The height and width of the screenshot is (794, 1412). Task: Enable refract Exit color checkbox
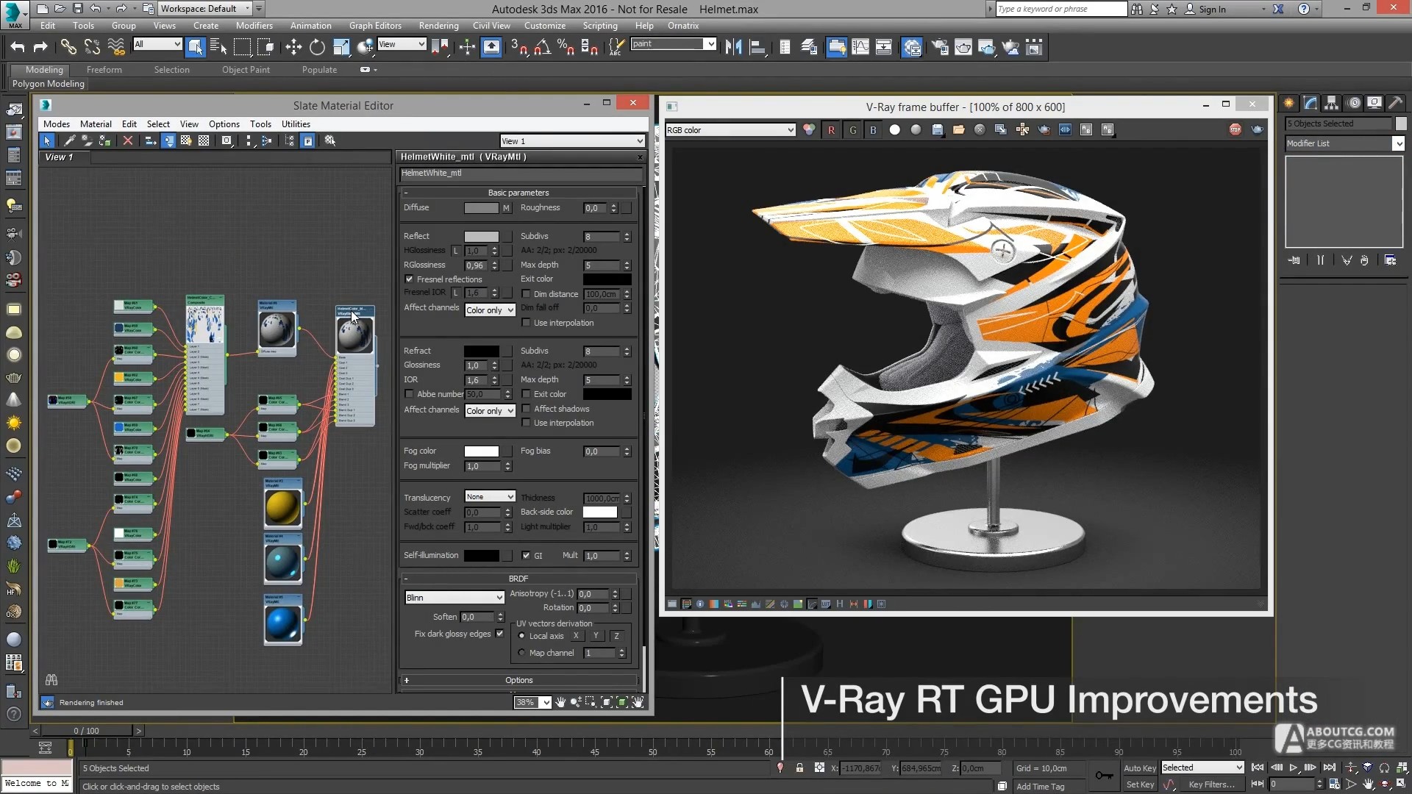(x=526, y=394)
